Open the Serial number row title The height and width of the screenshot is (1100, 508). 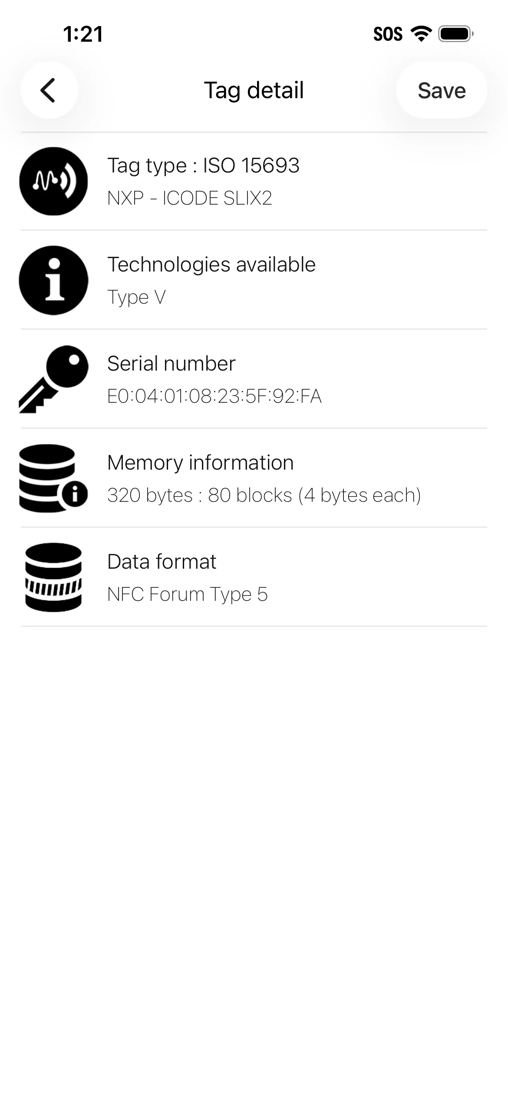pos(172,363)
